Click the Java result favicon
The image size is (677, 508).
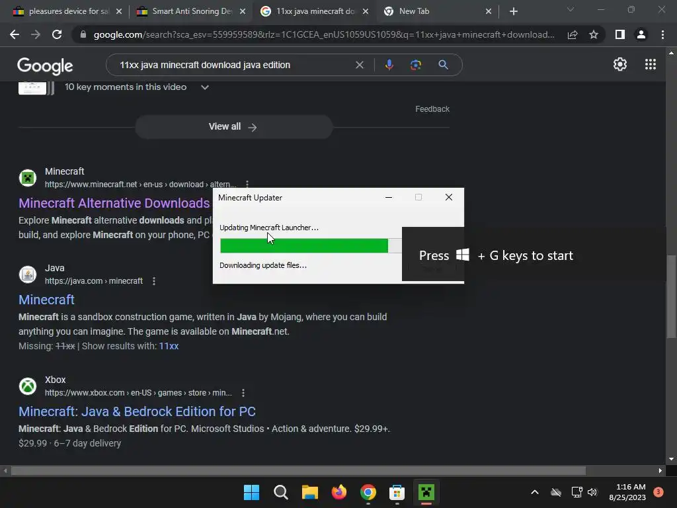pyautogui.click(x=28, y=275)
